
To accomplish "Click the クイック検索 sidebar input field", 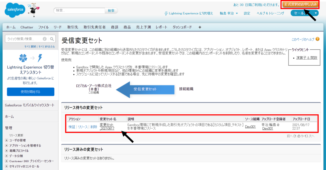I will pyautogui.click(x=27, y=39).
